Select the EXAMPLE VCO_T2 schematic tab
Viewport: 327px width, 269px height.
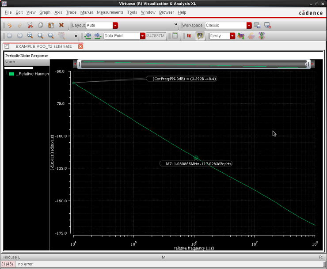44,46
